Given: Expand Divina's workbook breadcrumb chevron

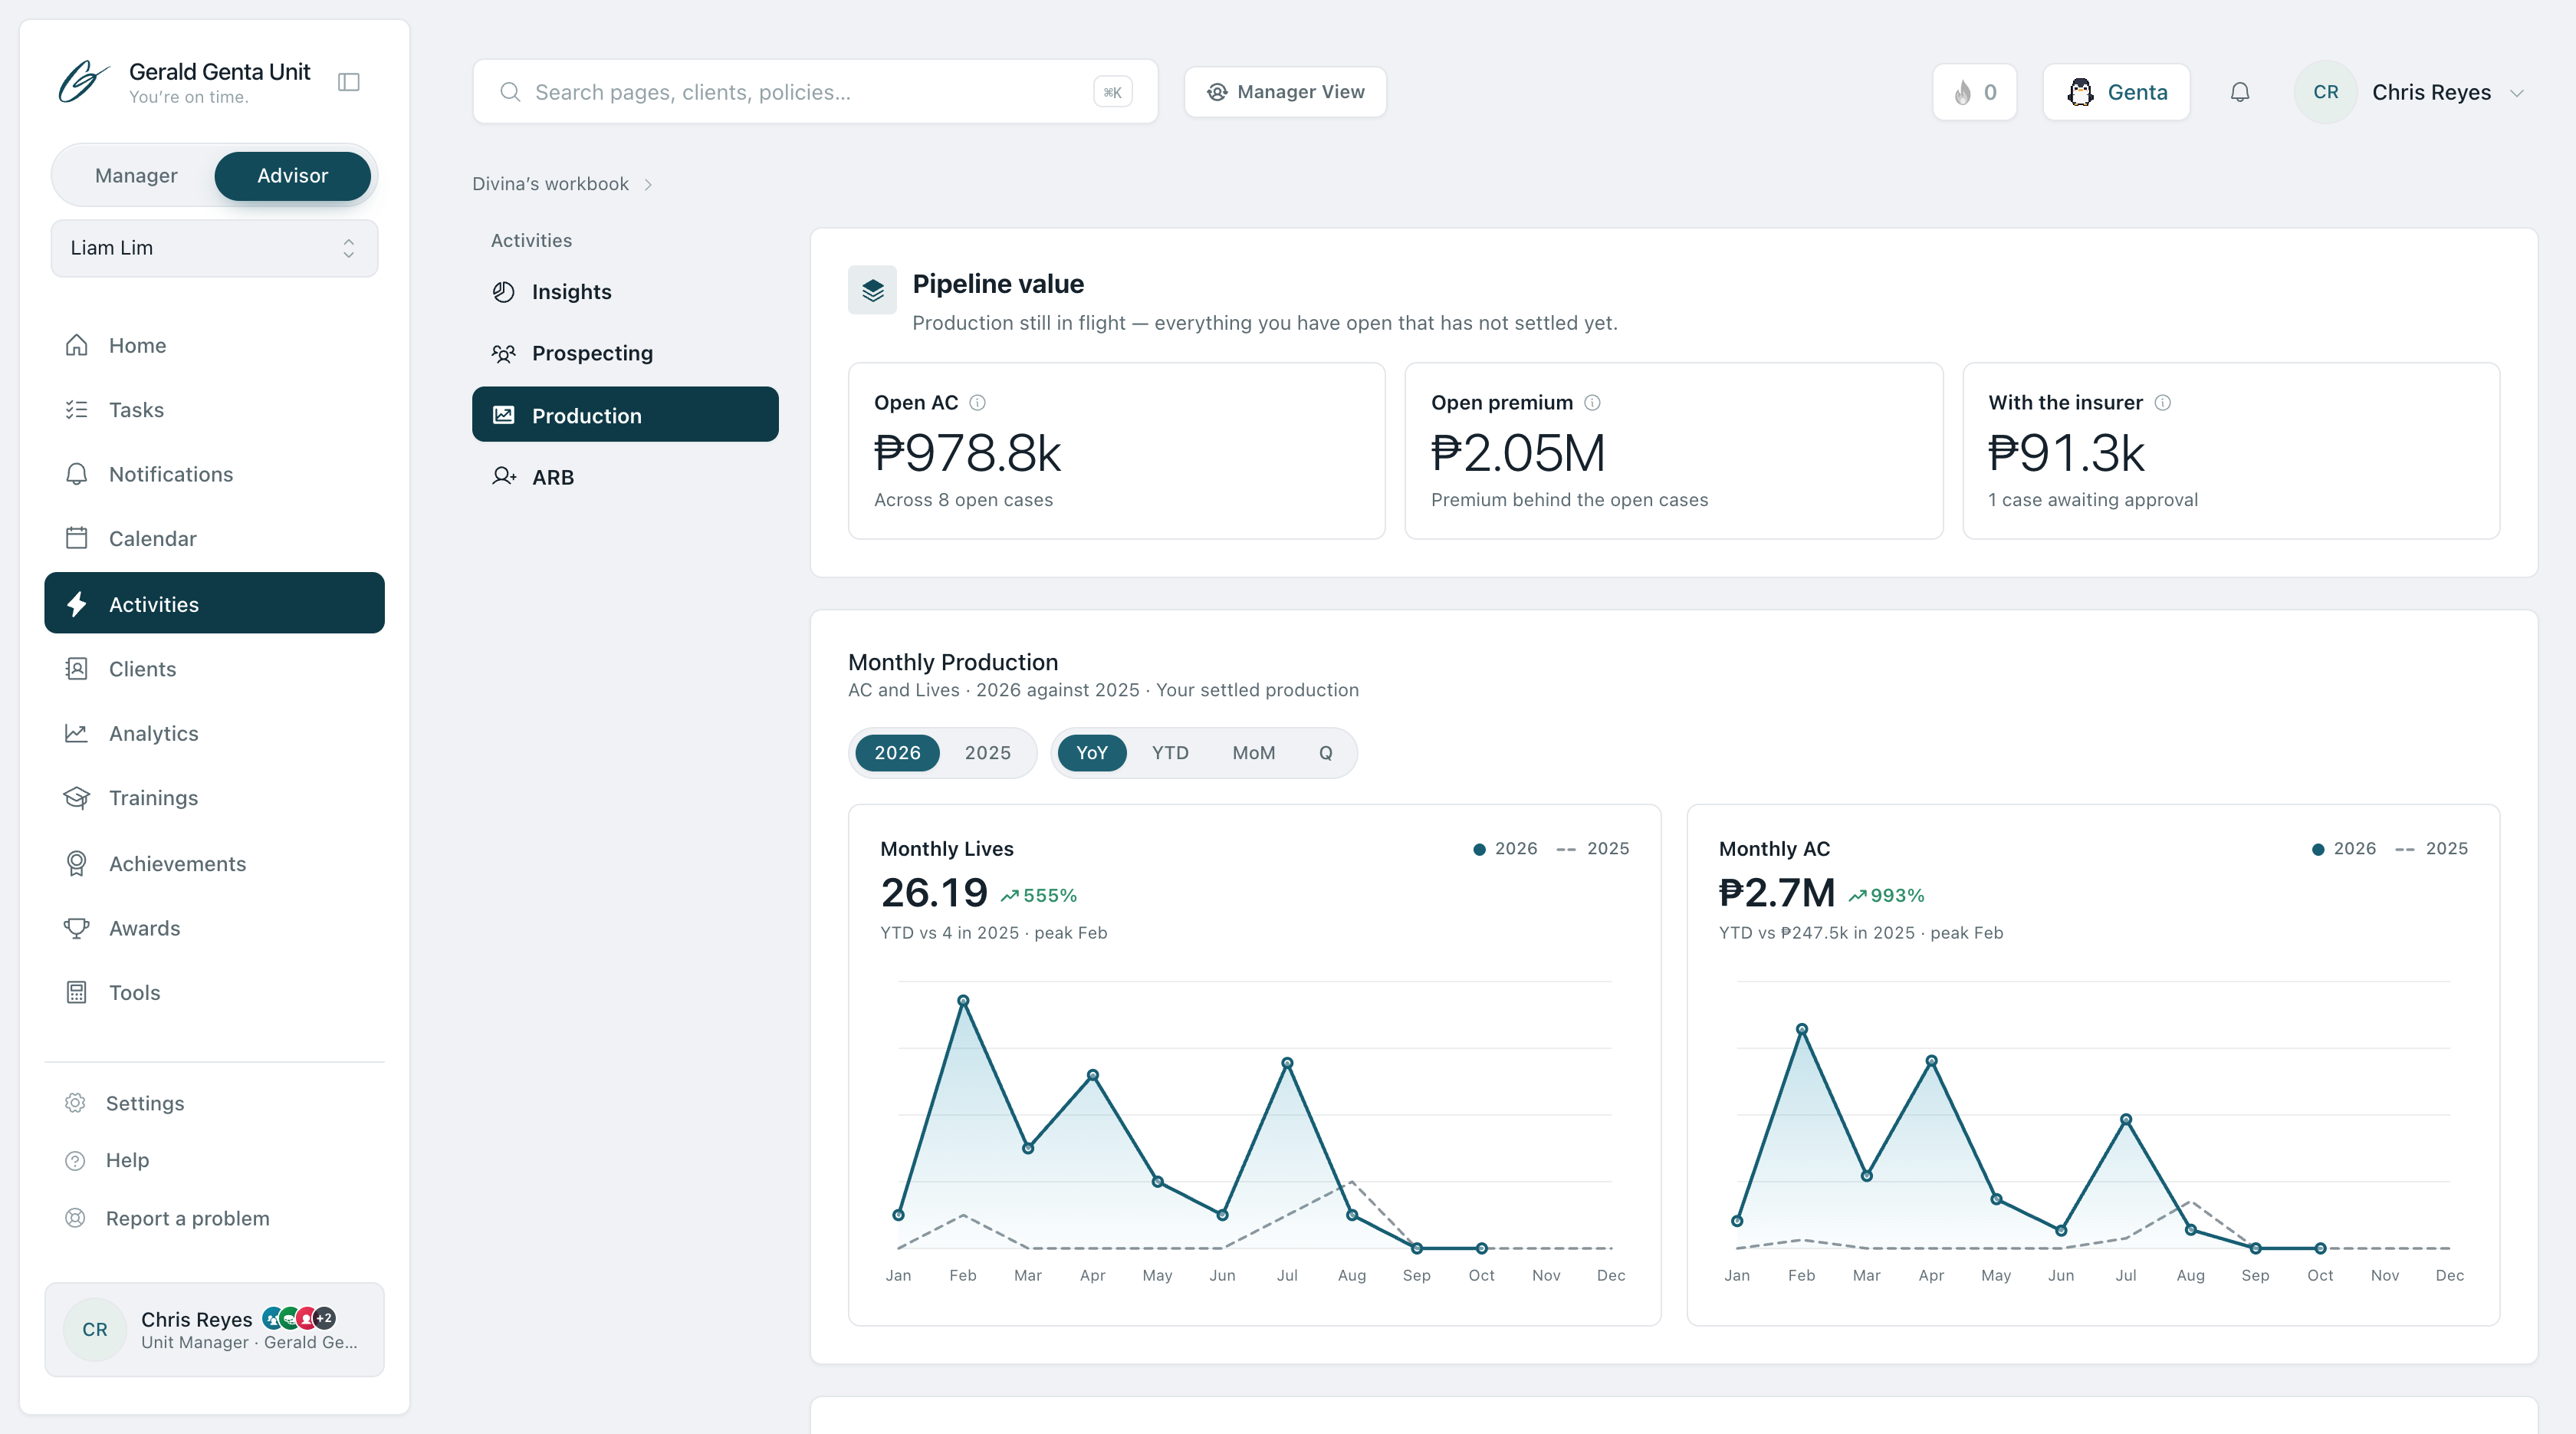Looking at the screenshot, I should click(648, 184).
